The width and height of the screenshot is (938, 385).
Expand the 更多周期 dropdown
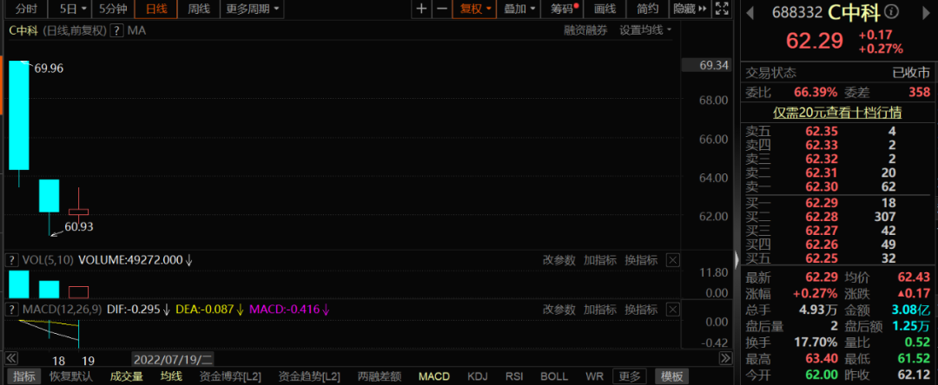(x=252, y=9)
